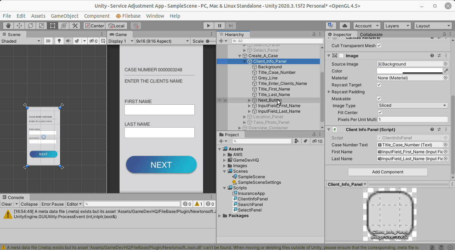Open Image component presets icon
455x250 pixels.
[x=439, y=55]
